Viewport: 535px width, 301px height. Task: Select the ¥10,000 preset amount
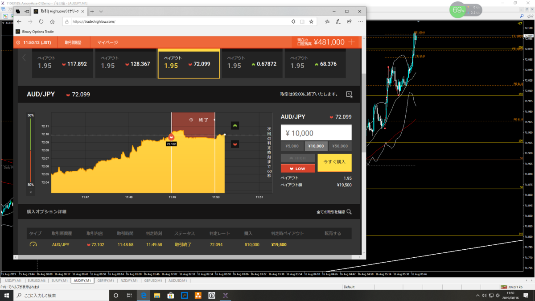coord(316,146)
